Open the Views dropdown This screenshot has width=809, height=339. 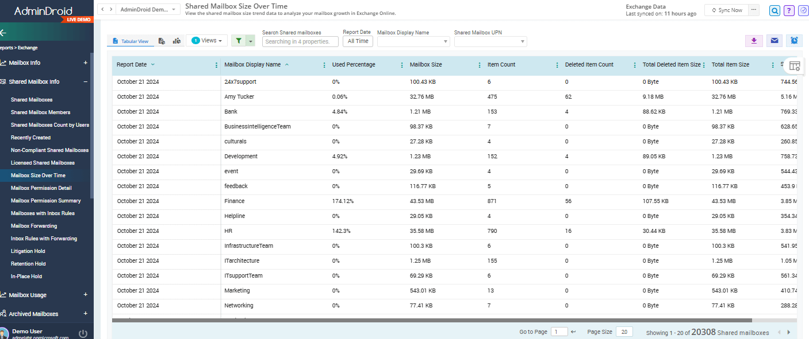click(x=206, y=41)
